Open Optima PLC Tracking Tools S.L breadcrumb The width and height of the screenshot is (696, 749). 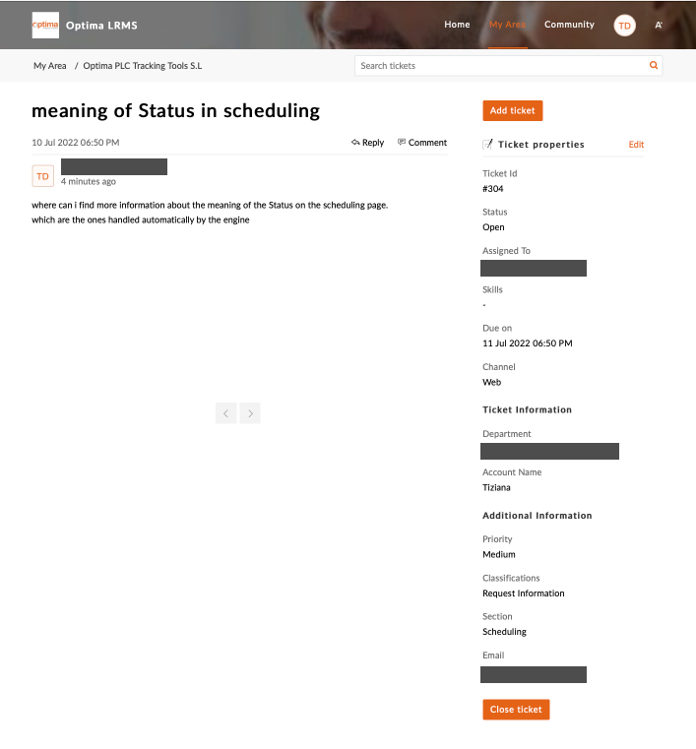tap(143, 65)
